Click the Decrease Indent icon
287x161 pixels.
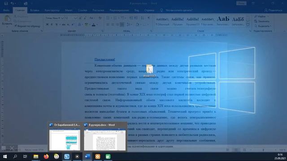[x=131, y=18]
